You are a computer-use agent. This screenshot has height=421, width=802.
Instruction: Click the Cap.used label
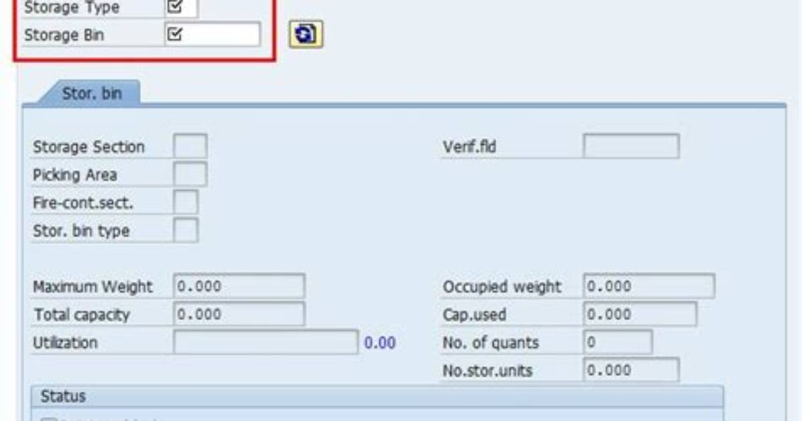coord(474,314)
